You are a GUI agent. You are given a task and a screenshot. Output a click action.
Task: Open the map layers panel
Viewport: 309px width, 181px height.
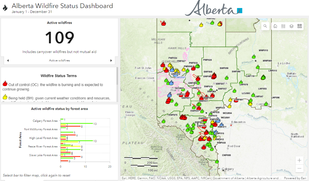coord(291,27)
